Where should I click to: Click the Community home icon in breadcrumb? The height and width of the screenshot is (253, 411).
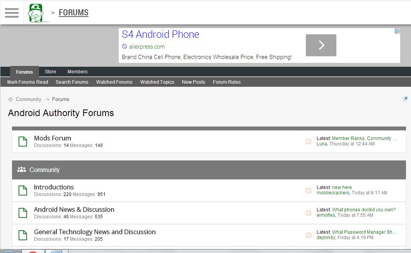[10, 100]
